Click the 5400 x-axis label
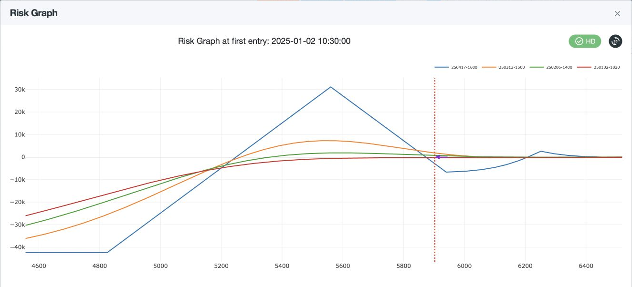This screenshot has height=287, width=632. click(x=282, y=266)
